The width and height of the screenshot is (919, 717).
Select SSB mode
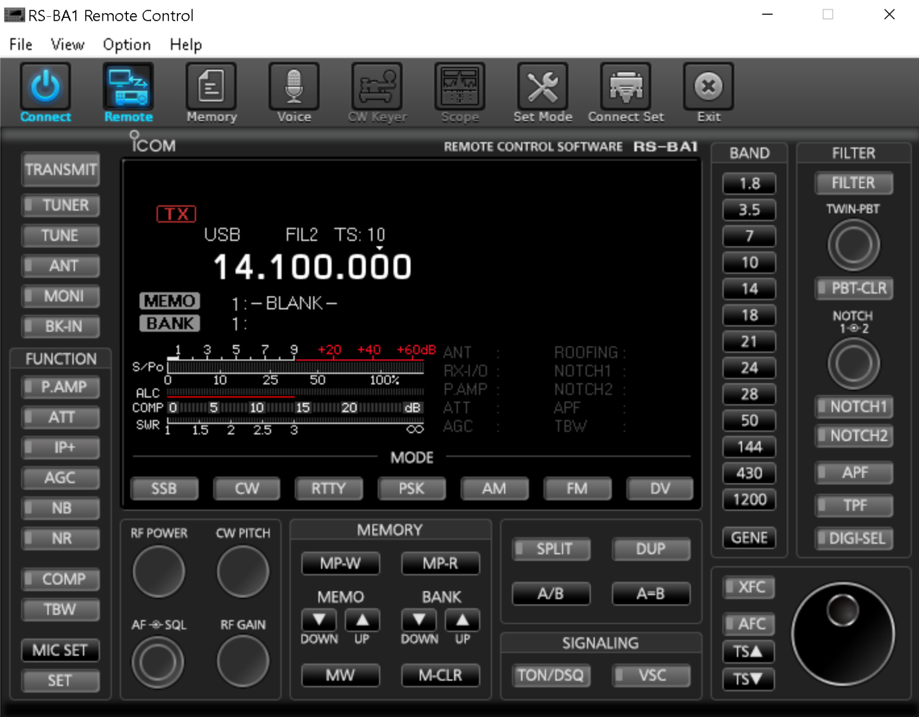pyautogui.click(x=164, y=488)
